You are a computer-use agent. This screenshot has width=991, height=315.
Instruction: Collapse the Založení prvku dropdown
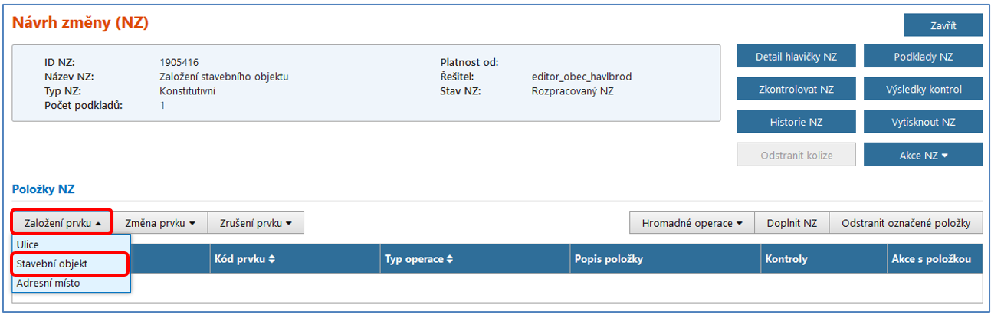[x=62, y=223]
